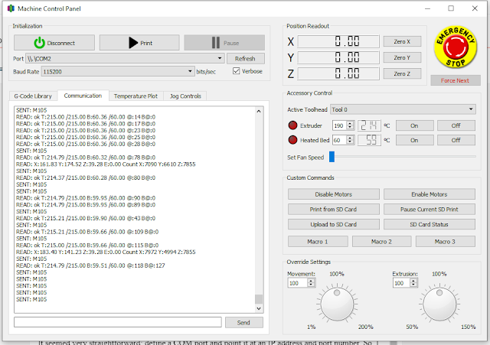Click the Disable Motors button
Viewport: 490px width, 345px height.
[334, 194]
